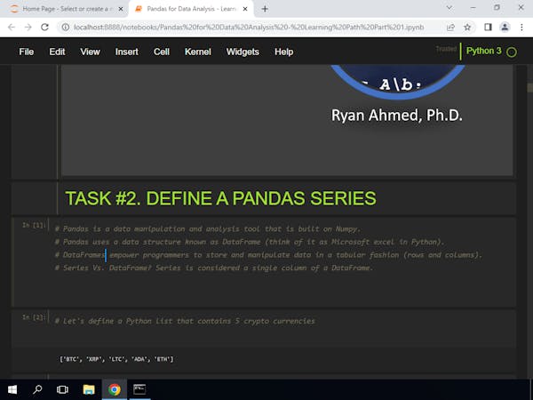Viewport: 533px width, 400px height.
Task: Click the Python 3 kernel name
Action: (484, 51)
